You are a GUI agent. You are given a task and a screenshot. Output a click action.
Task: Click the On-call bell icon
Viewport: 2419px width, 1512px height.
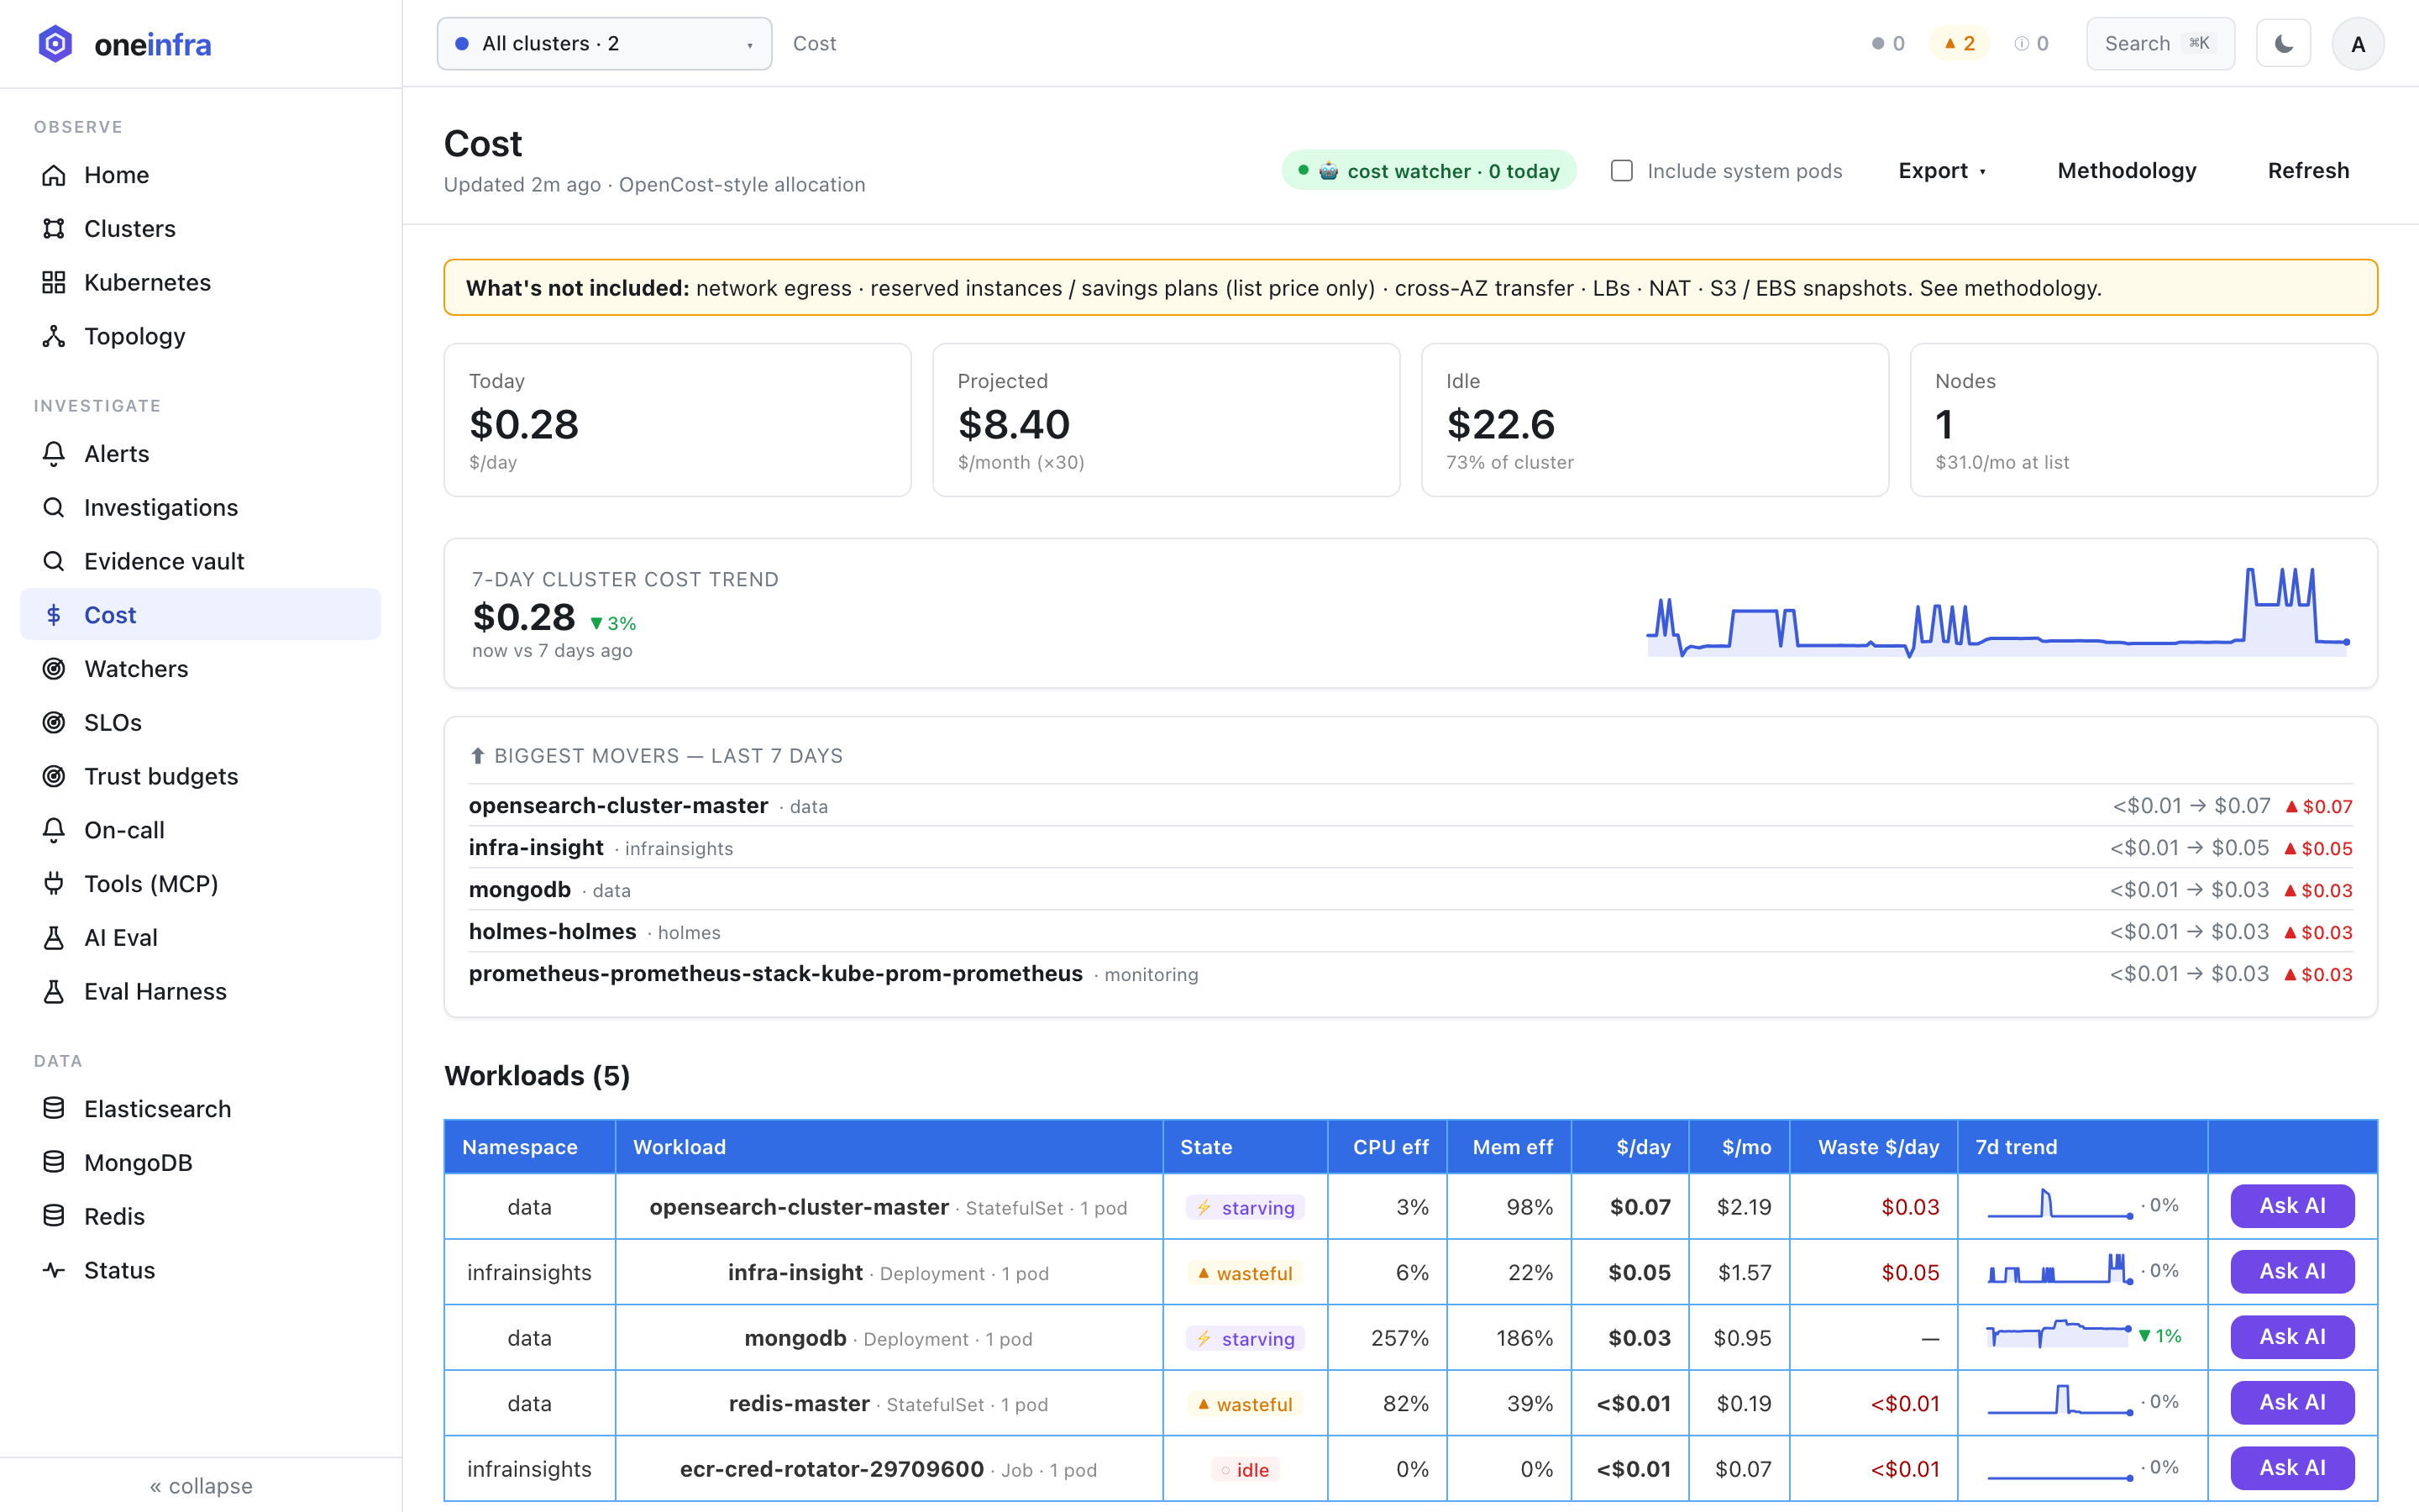tap(54, 830)
